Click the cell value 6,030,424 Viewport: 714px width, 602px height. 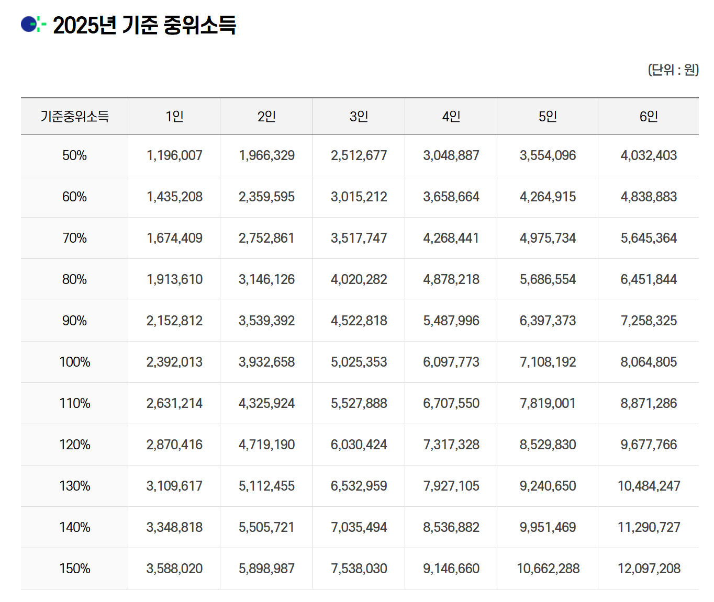click(x=359, y=445)
